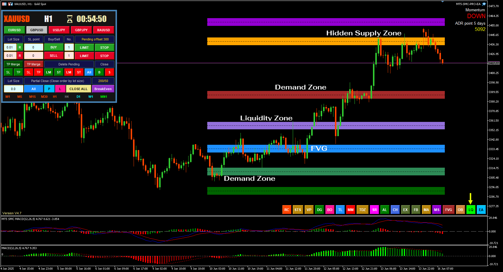Toggle the FVG indicator button
503x272 pixels.
[448, 210]
